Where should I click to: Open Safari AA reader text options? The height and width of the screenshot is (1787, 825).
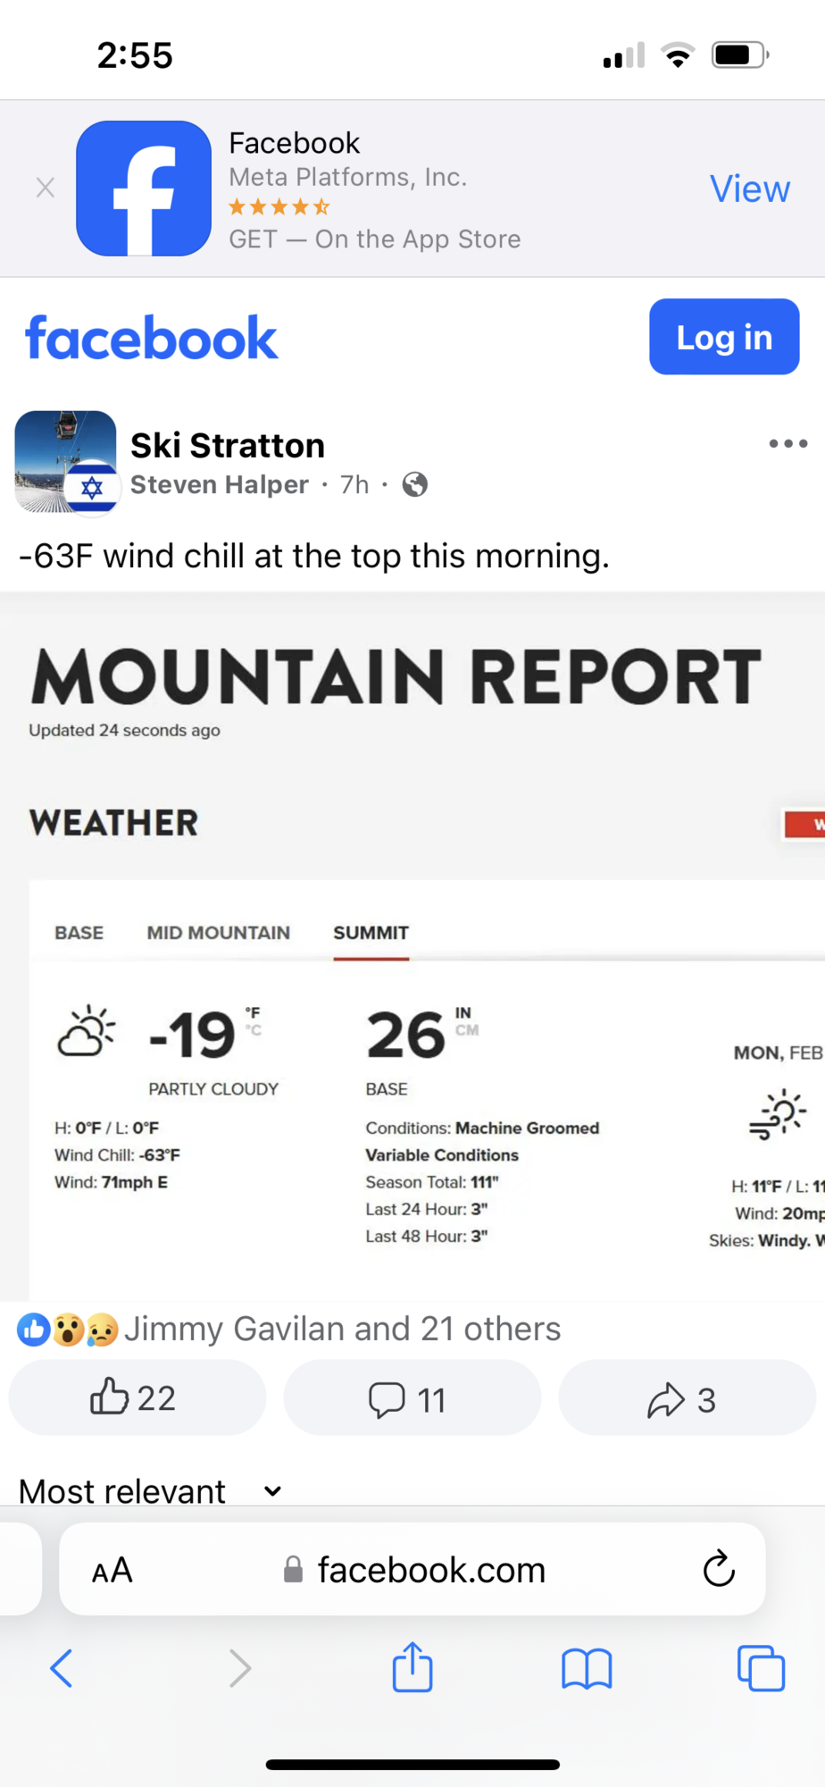click(x=112, y=1570)
